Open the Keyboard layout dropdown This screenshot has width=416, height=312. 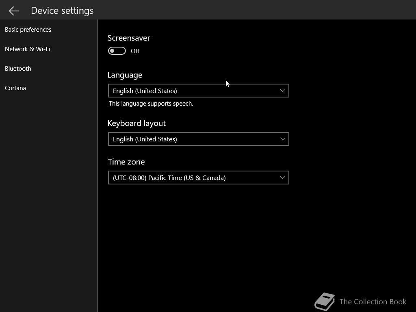pos(198,139)
